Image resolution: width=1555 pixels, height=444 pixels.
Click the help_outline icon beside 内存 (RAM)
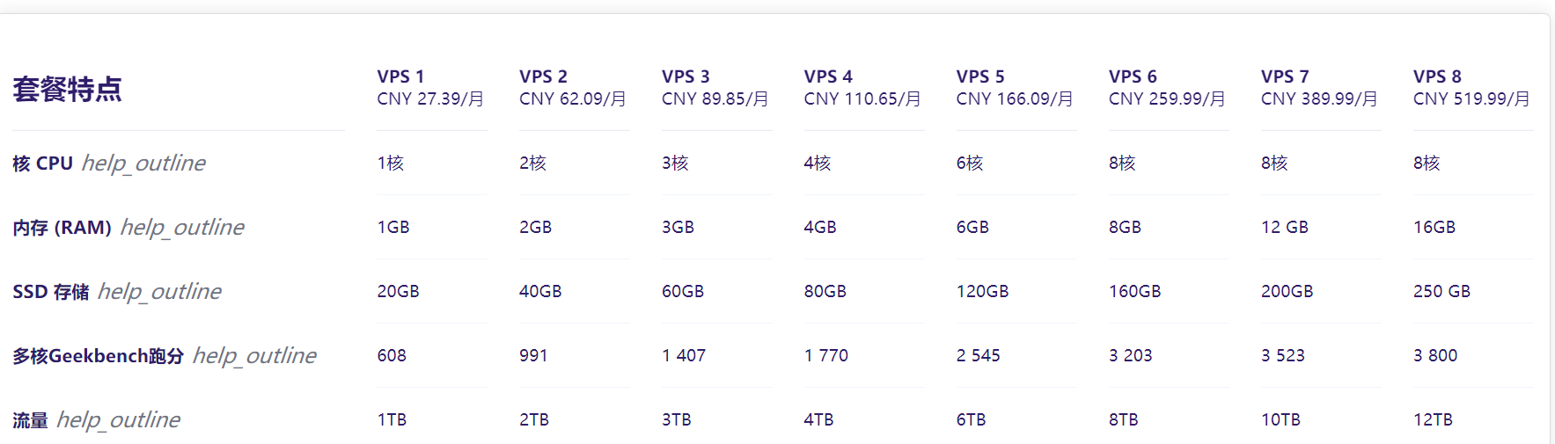coord(182,228)
